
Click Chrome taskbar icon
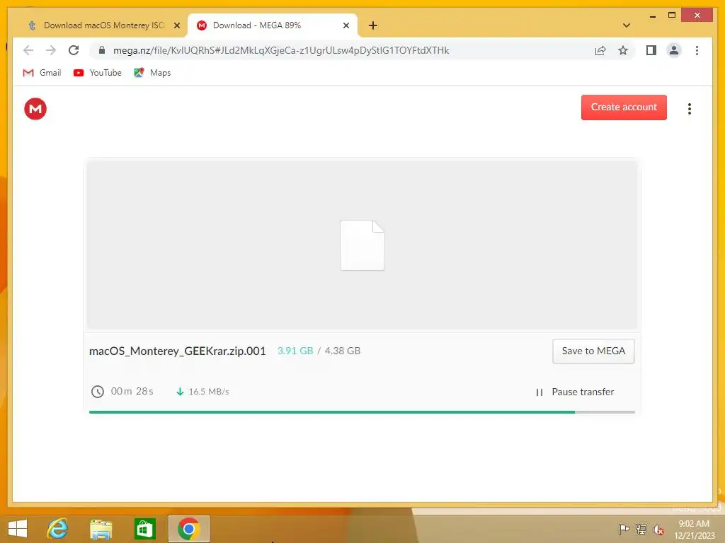188,529
